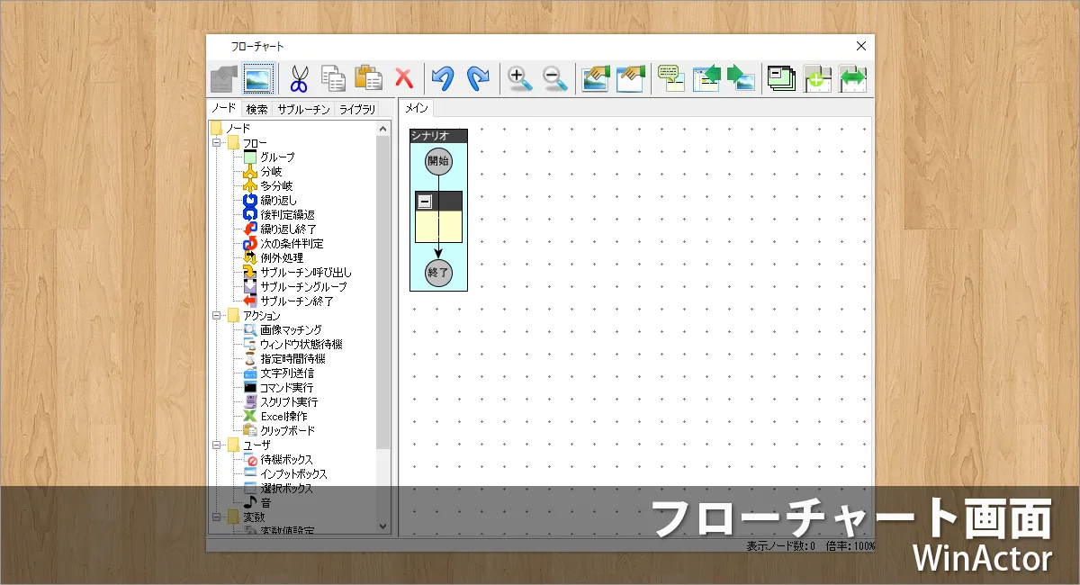Image resolution: width=1080 pixels, height=585 pixels.
Task: Click the speech-bubble comment toolbar icon
Action: tap(671, 78)
